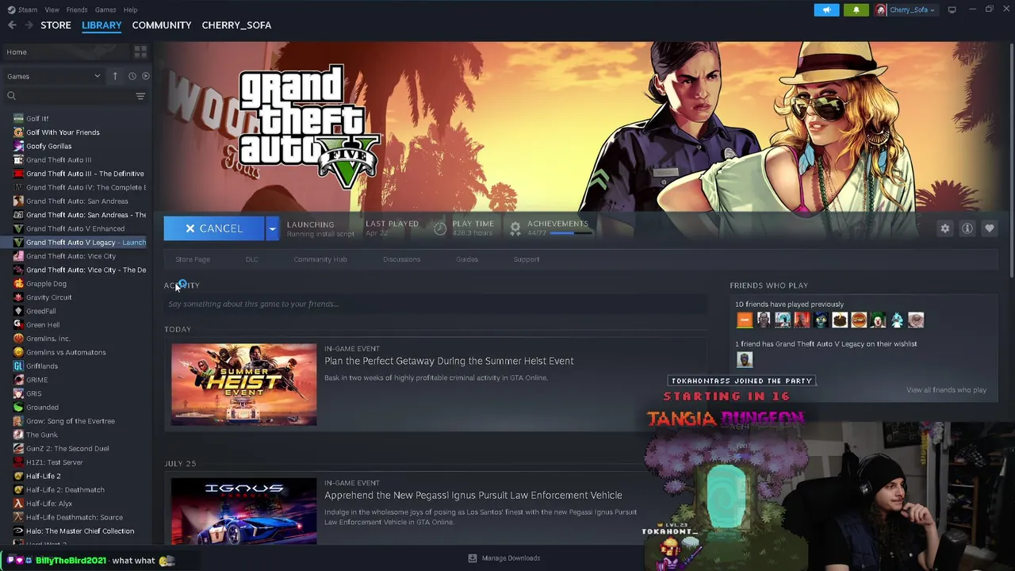Select Grand Theft Auto IV: The Complete Edition

coord(86,188)
